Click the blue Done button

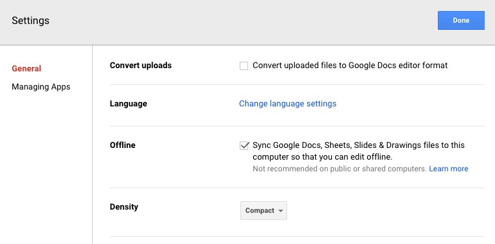click(x=461, y=21)
